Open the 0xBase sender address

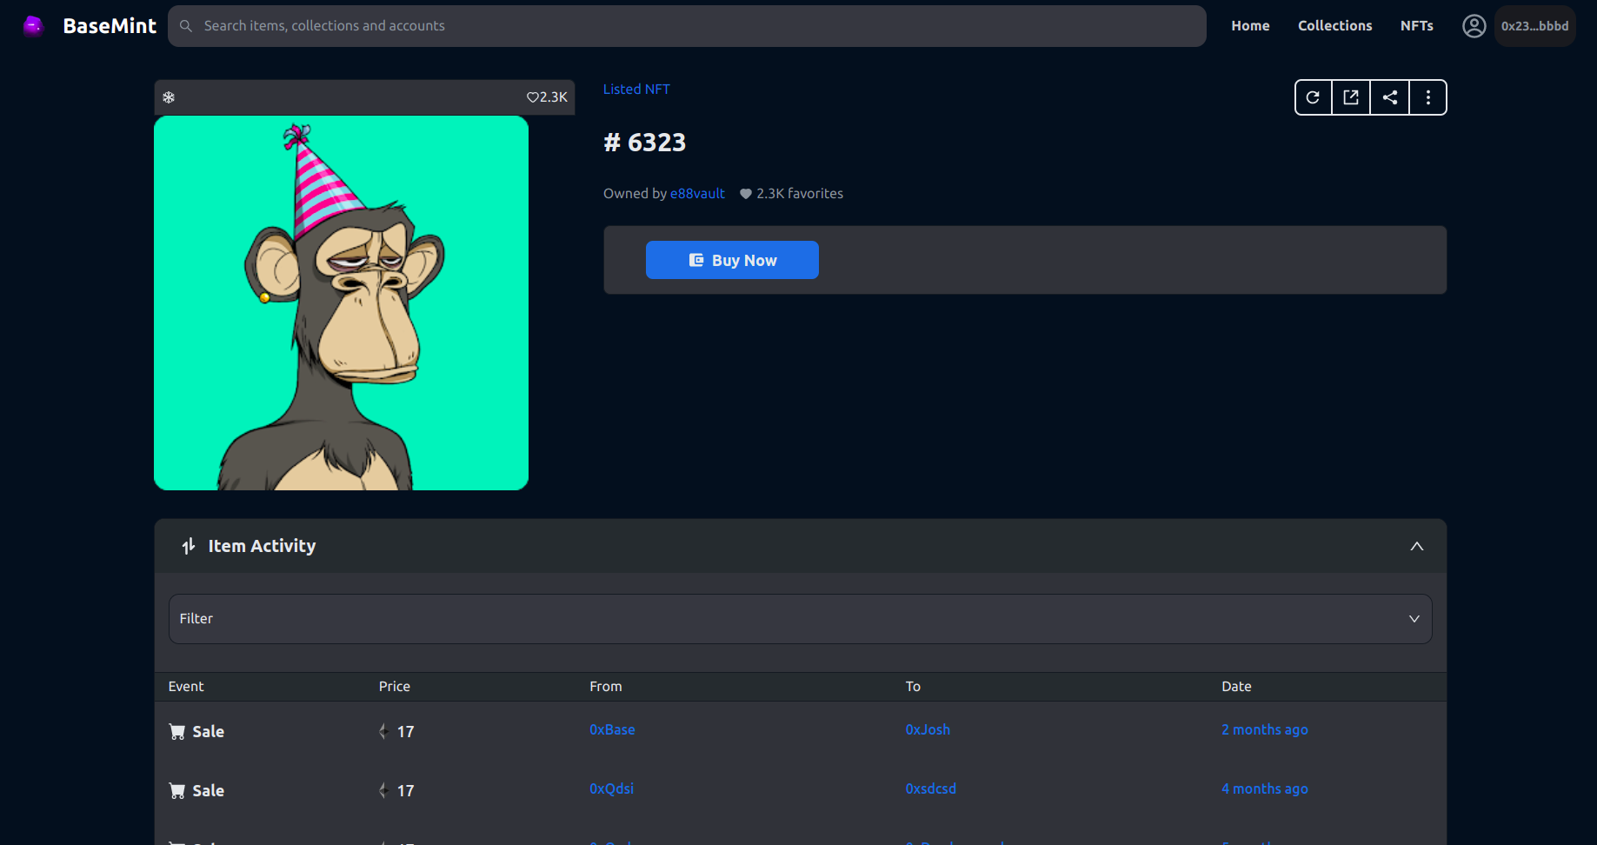point(612,730)
